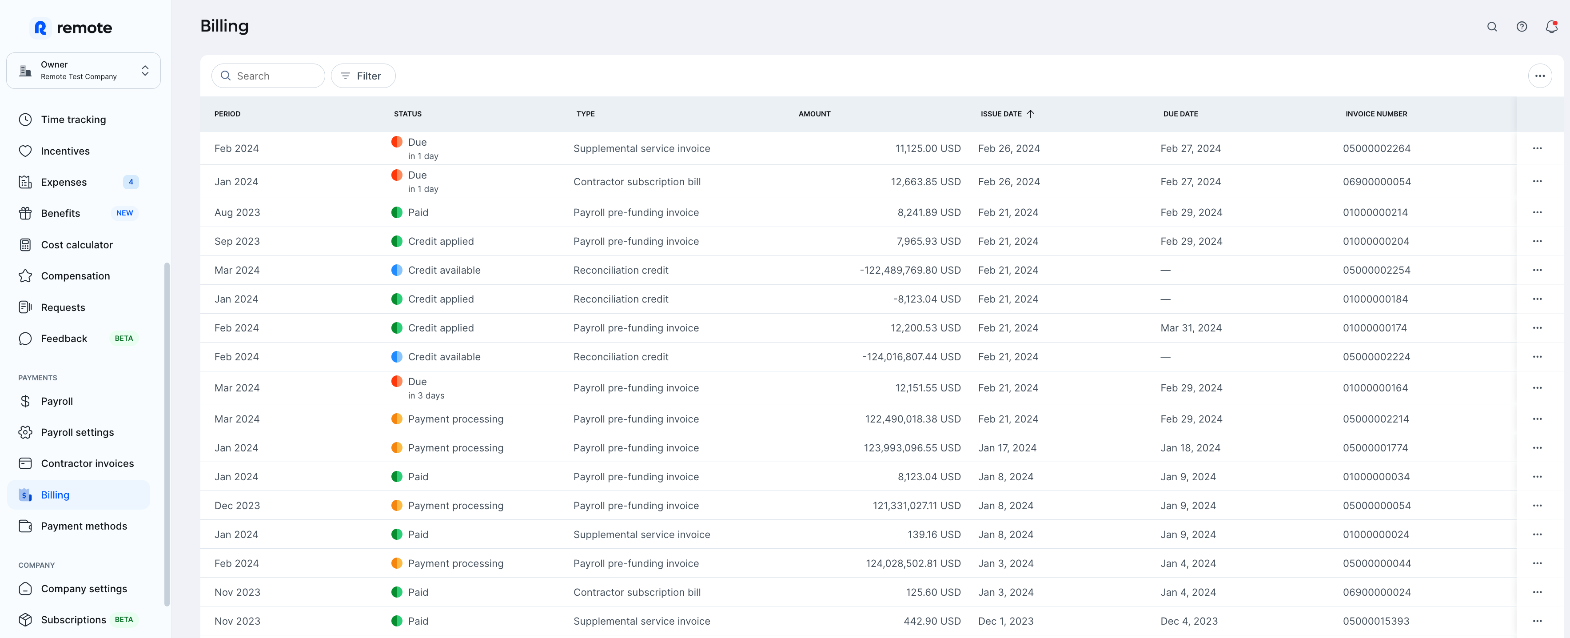This screenshot has width=1570, height=638.
Task: Expand the Owner Remote Test Company switcher
Action: pyautogui.click(x=84, y=71)
